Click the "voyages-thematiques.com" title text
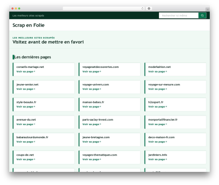Image resolution: width=219 pixels, height=185 pixels. coord(99,155)
